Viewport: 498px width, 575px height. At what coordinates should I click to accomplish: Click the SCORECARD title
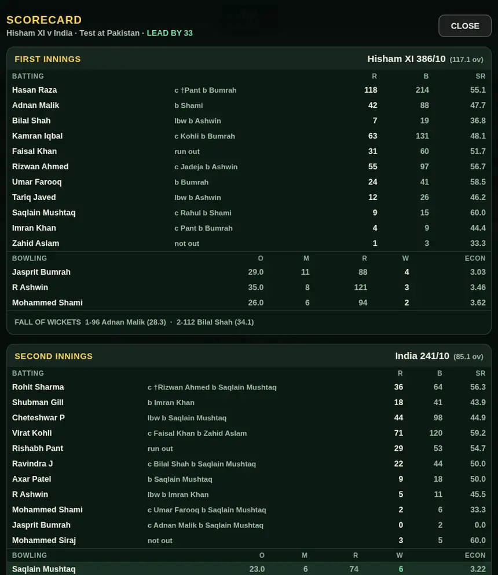(44, 20)
